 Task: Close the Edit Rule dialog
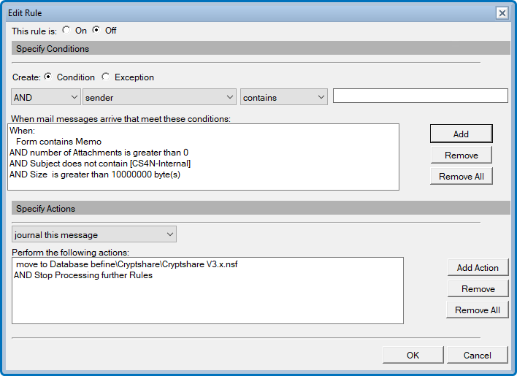click(502, 13)
